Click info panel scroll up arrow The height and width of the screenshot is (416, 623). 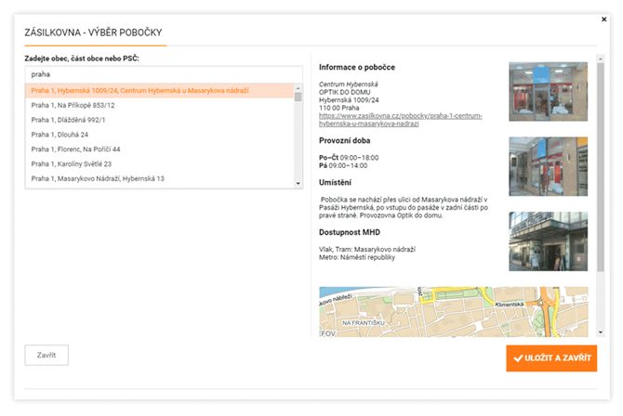pyautogui.click(x=601, y=58)
